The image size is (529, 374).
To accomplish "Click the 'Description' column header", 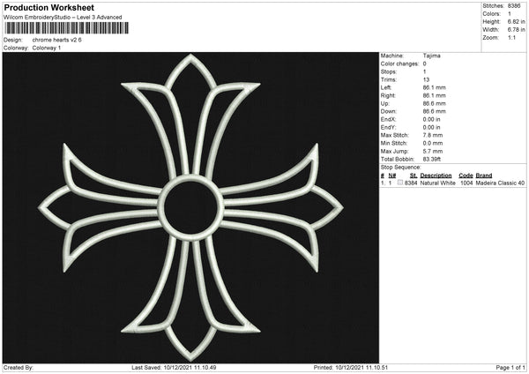I will click(436, 176).
